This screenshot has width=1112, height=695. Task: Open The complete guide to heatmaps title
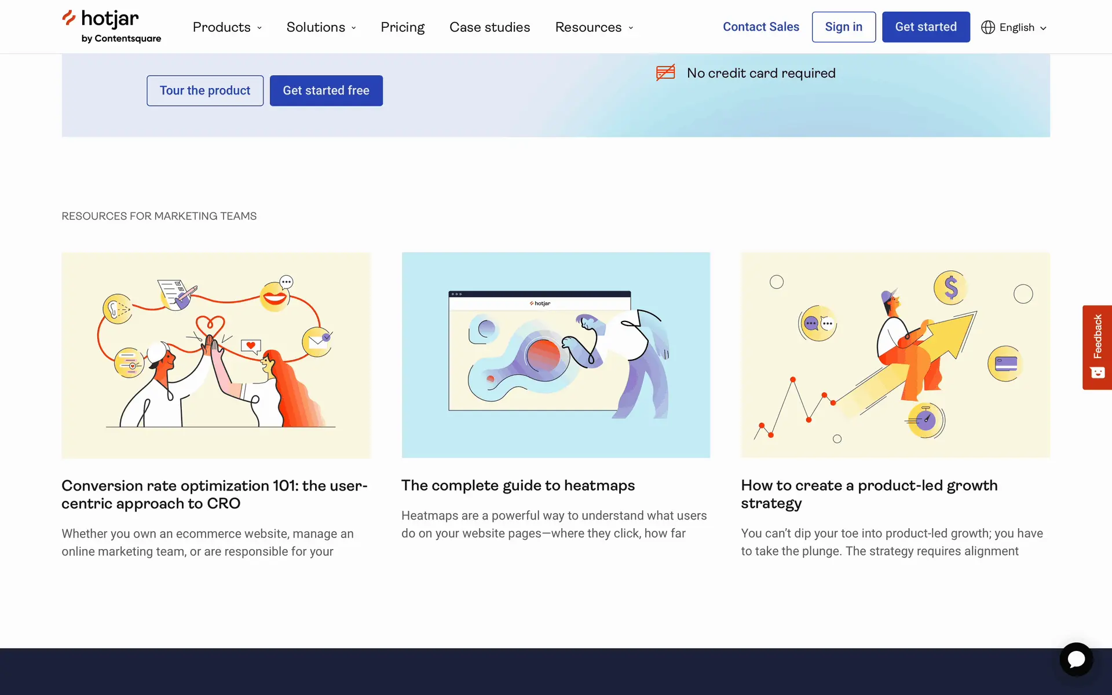518,485
